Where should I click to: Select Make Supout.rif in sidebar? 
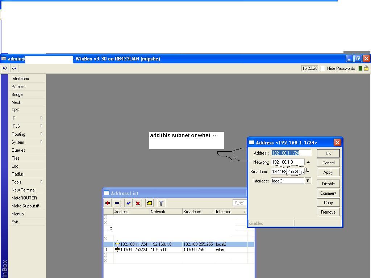(x=26, y=206)
